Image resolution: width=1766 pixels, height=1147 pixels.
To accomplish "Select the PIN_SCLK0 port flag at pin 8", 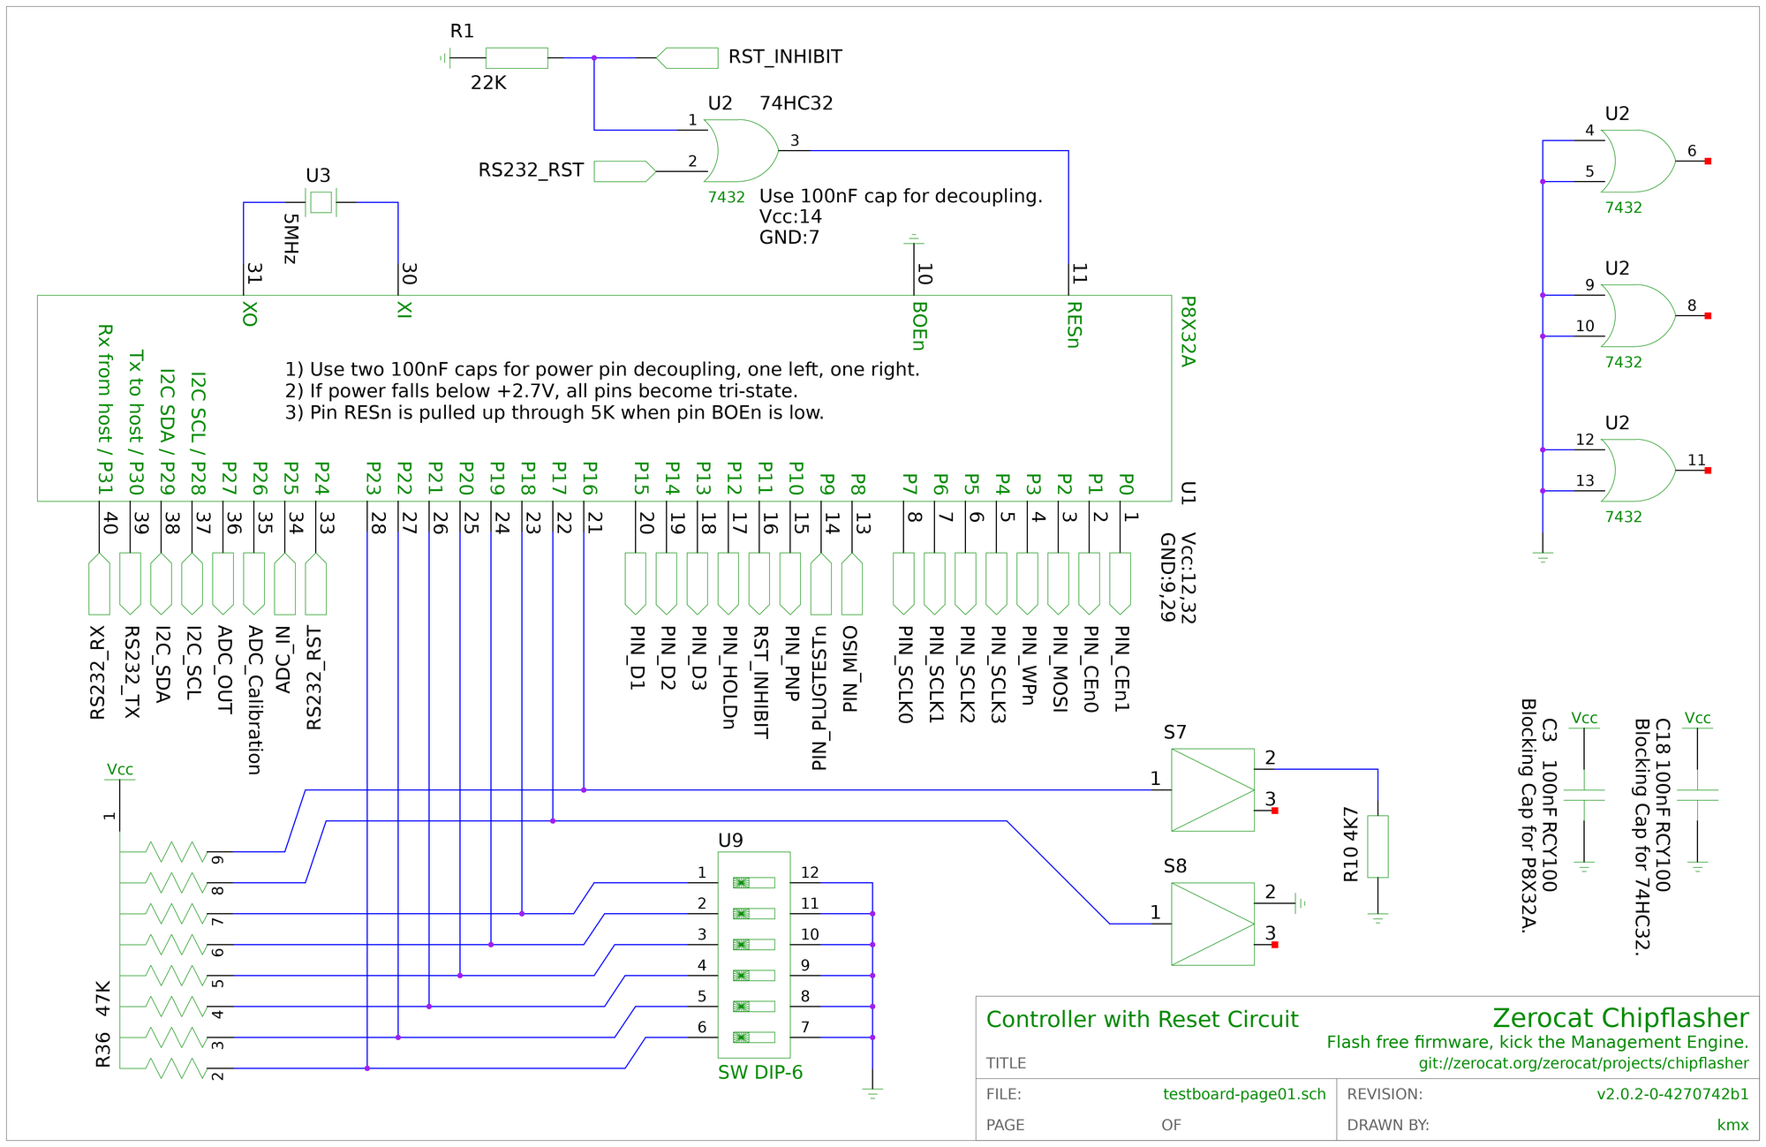I will tap(903, 584).
